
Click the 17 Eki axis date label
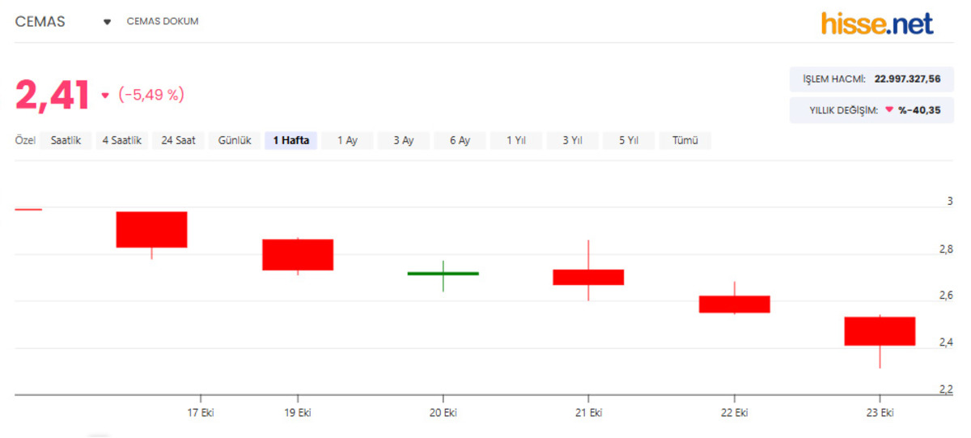(x=201, y=412)
